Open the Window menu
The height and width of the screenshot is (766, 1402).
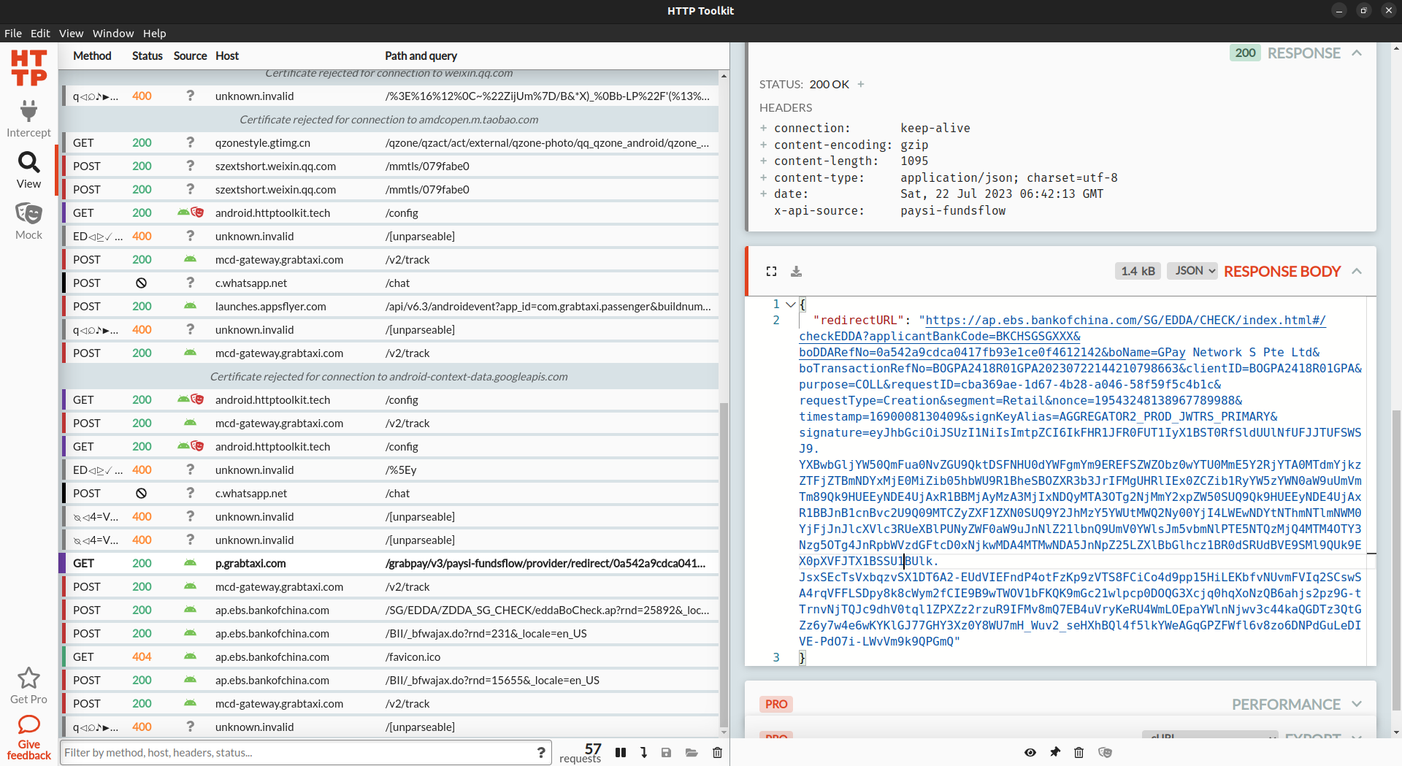(x=113, y=33)
